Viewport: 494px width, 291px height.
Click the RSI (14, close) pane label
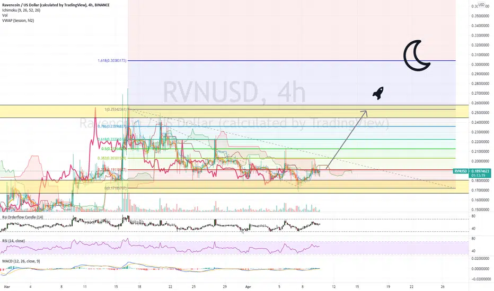[x=13, y=241]
